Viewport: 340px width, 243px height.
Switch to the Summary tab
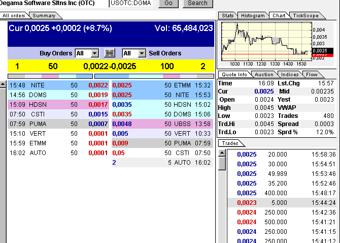[x=44, y=16]
